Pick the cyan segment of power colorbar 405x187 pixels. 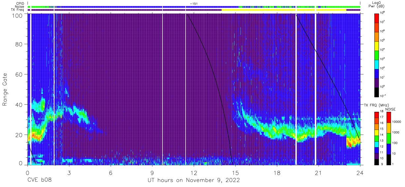(x=377, y=64)
